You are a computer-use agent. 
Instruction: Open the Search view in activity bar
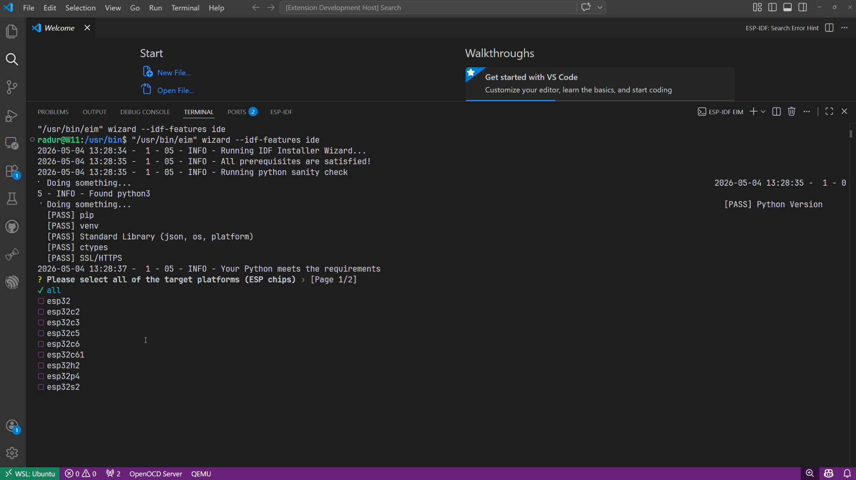point(12,59)
